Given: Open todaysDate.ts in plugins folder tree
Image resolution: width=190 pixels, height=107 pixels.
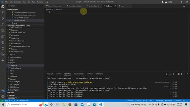Looking at the screenshot, I should click(x=16, y=68).
